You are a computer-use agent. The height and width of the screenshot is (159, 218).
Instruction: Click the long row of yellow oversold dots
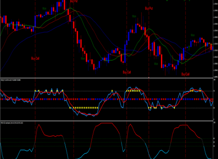[x=84, y=108]
